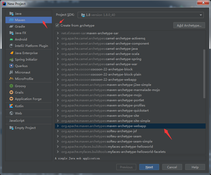Select maven-archetype-marmalade-mojo row text
Image resolution: width=211 pixels, height=175 pixels.
[111, 90]
